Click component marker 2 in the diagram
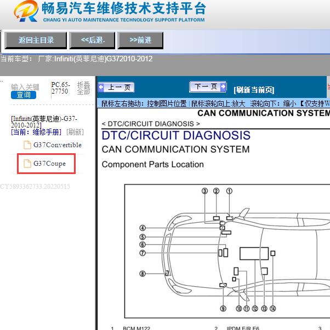 coord(216,191)
